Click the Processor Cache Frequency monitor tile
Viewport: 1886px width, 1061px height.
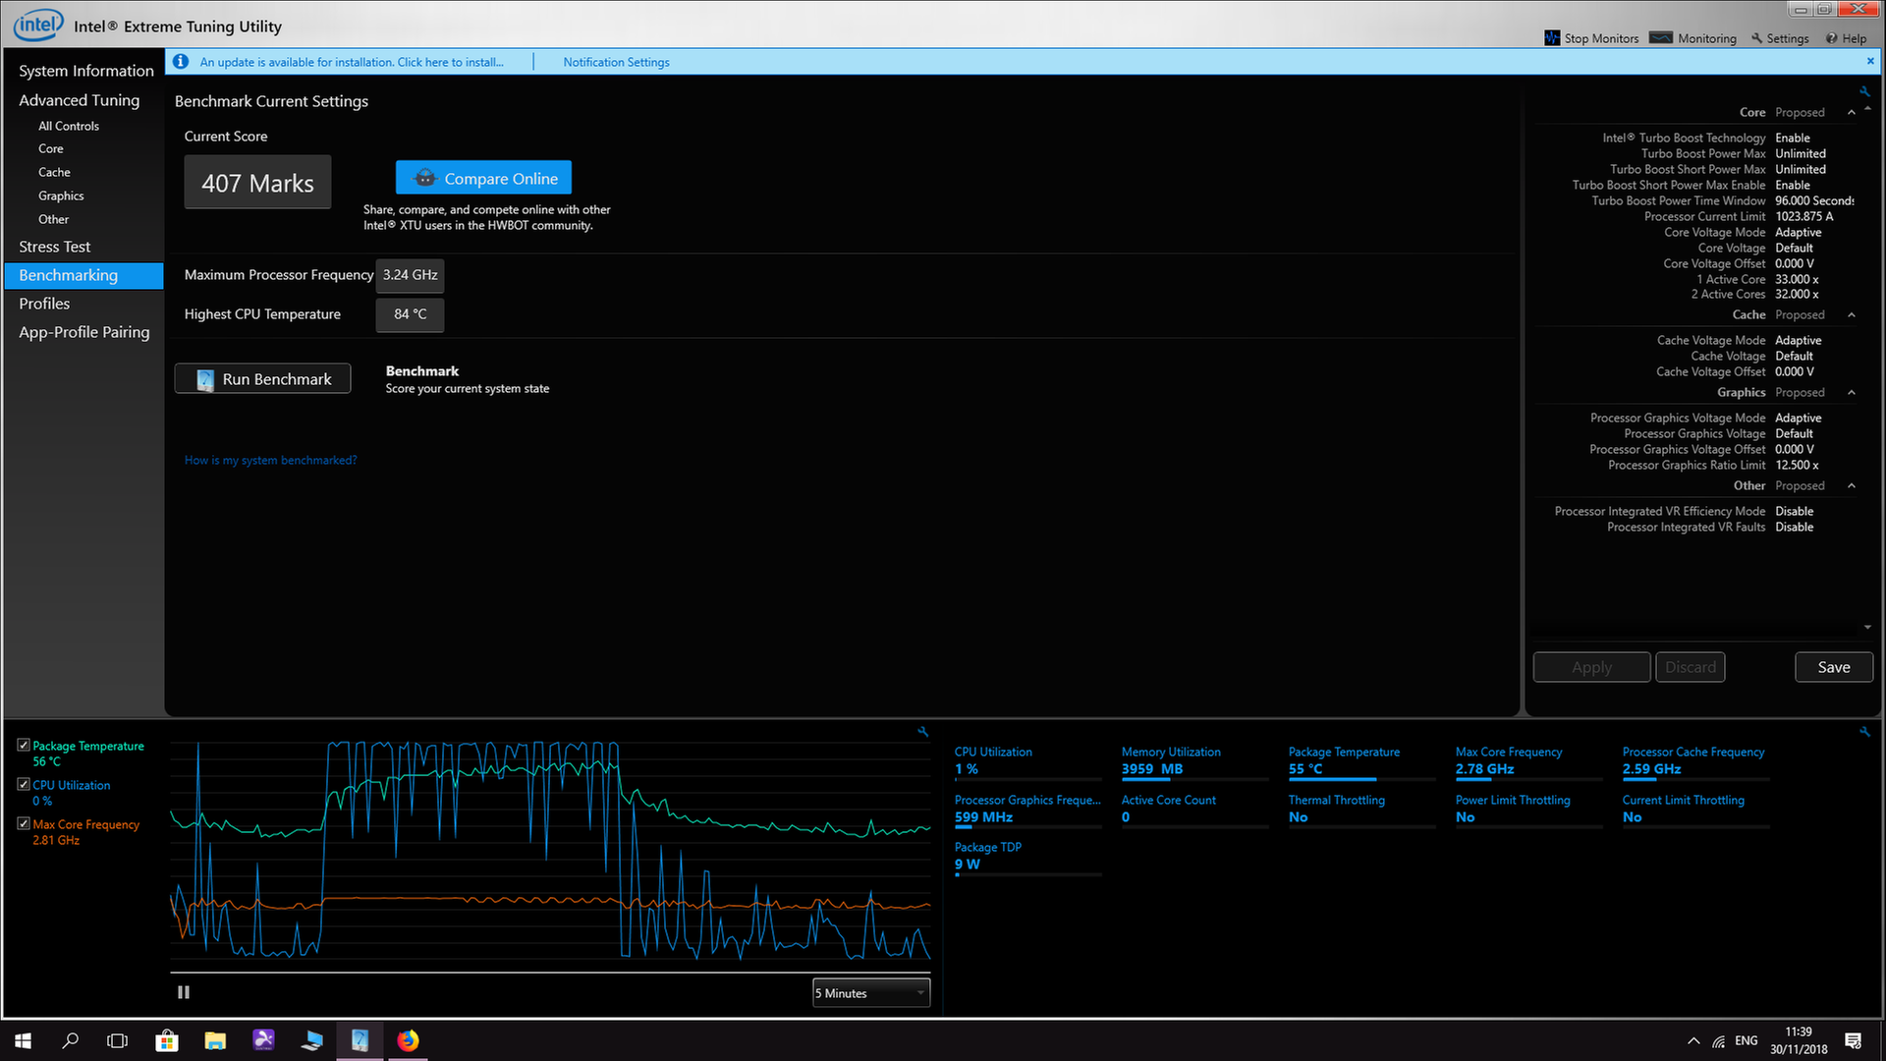click(x=1695, y=762)
